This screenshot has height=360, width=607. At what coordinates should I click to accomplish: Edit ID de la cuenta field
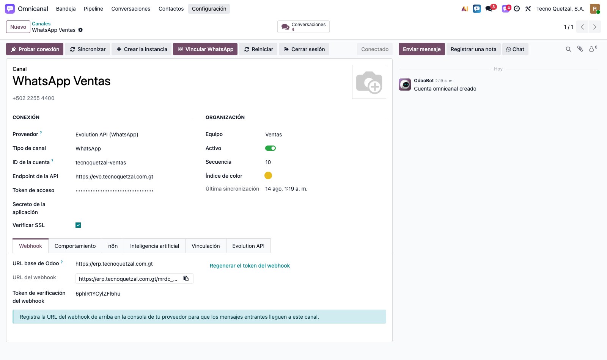tap(134, 163)
